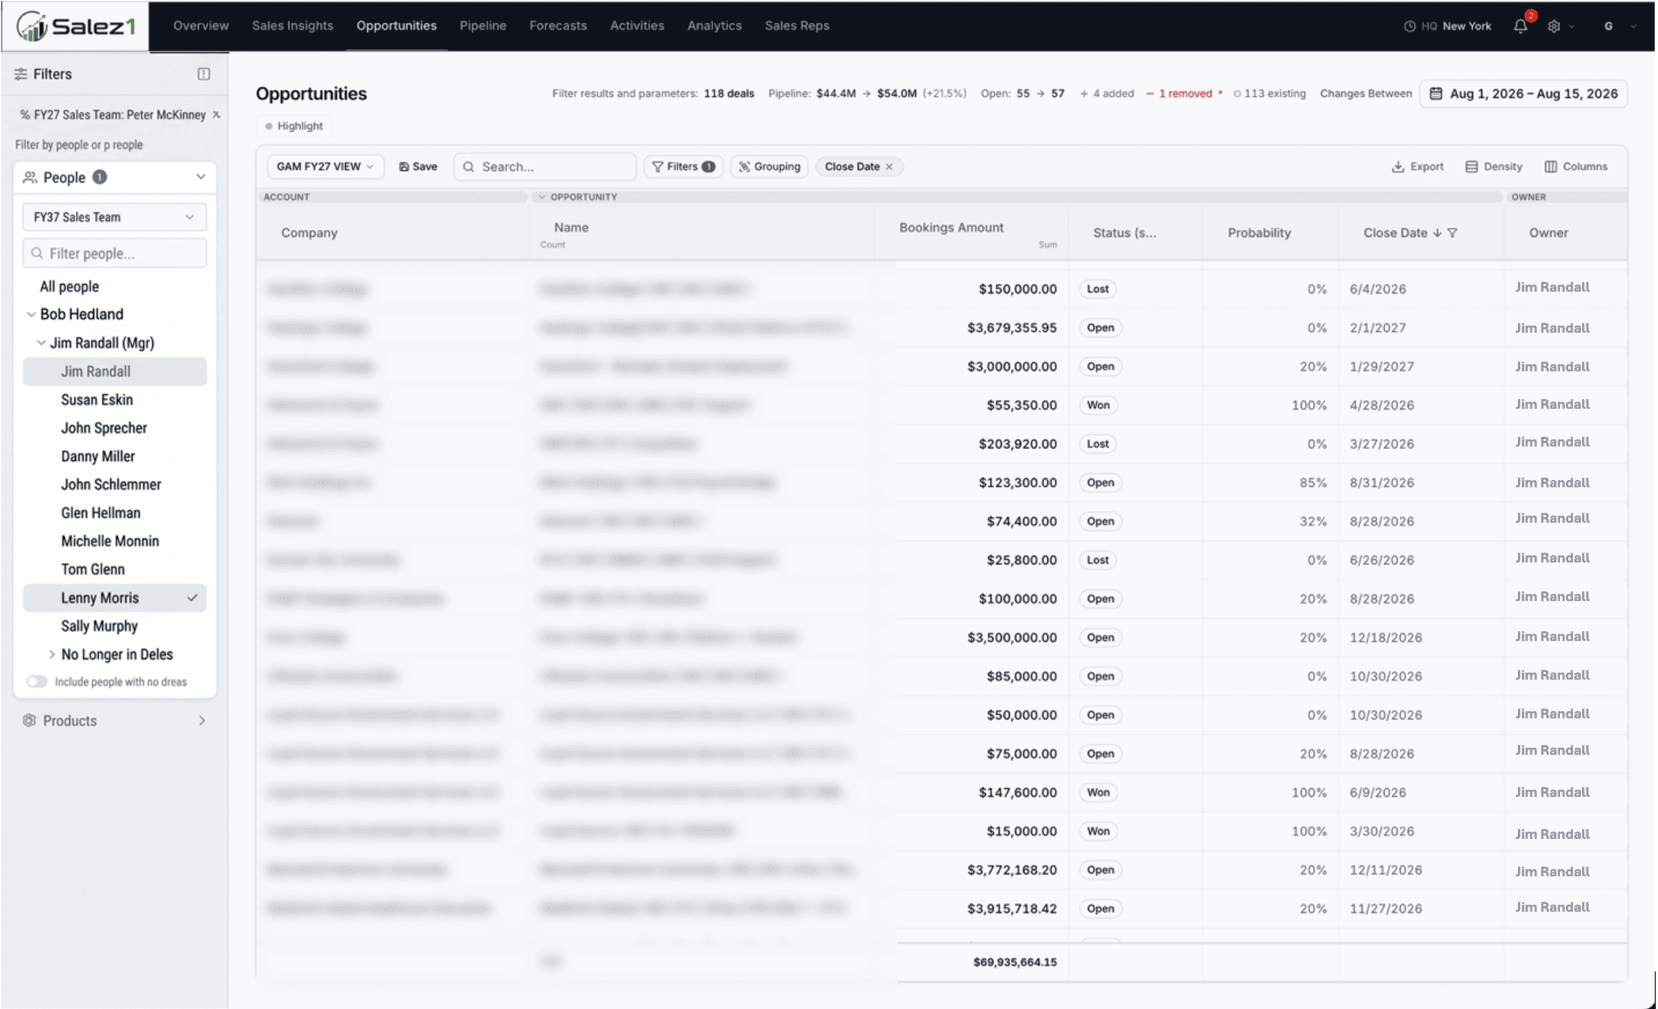Collapse the Jim Randall (Mgr) node
This screenshot has height=1009, width=1658.
click(x=41, y=343)
